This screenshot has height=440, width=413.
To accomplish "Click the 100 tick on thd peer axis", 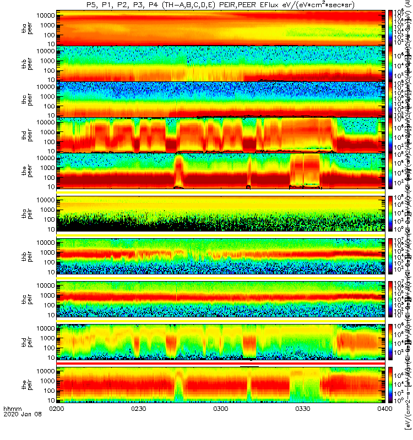I will (49, 142).
